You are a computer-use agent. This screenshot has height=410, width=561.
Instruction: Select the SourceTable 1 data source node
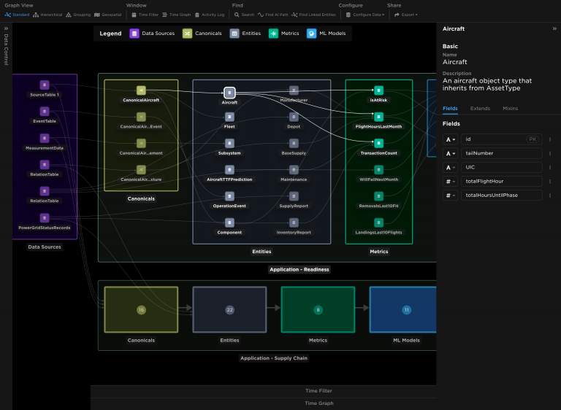pos(44,85)
